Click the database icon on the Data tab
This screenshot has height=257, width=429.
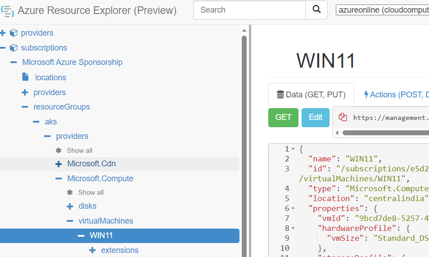[x=280, y=95]
